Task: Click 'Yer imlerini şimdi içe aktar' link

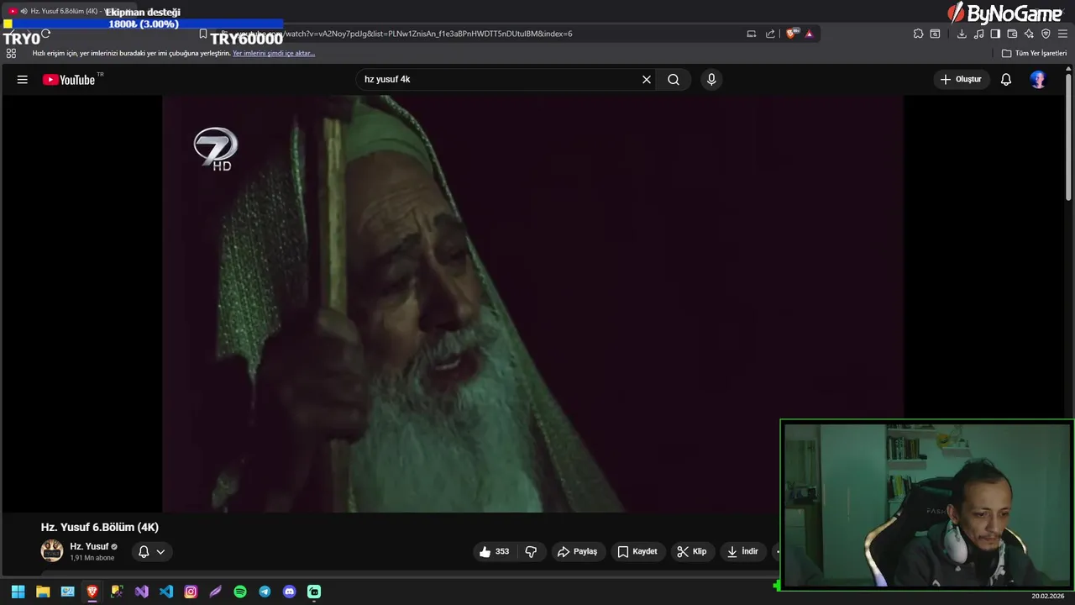Action: tap(274, 53)
